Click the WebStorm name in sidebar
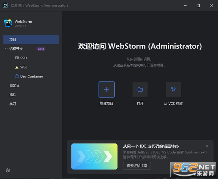 tap(24, 22)
